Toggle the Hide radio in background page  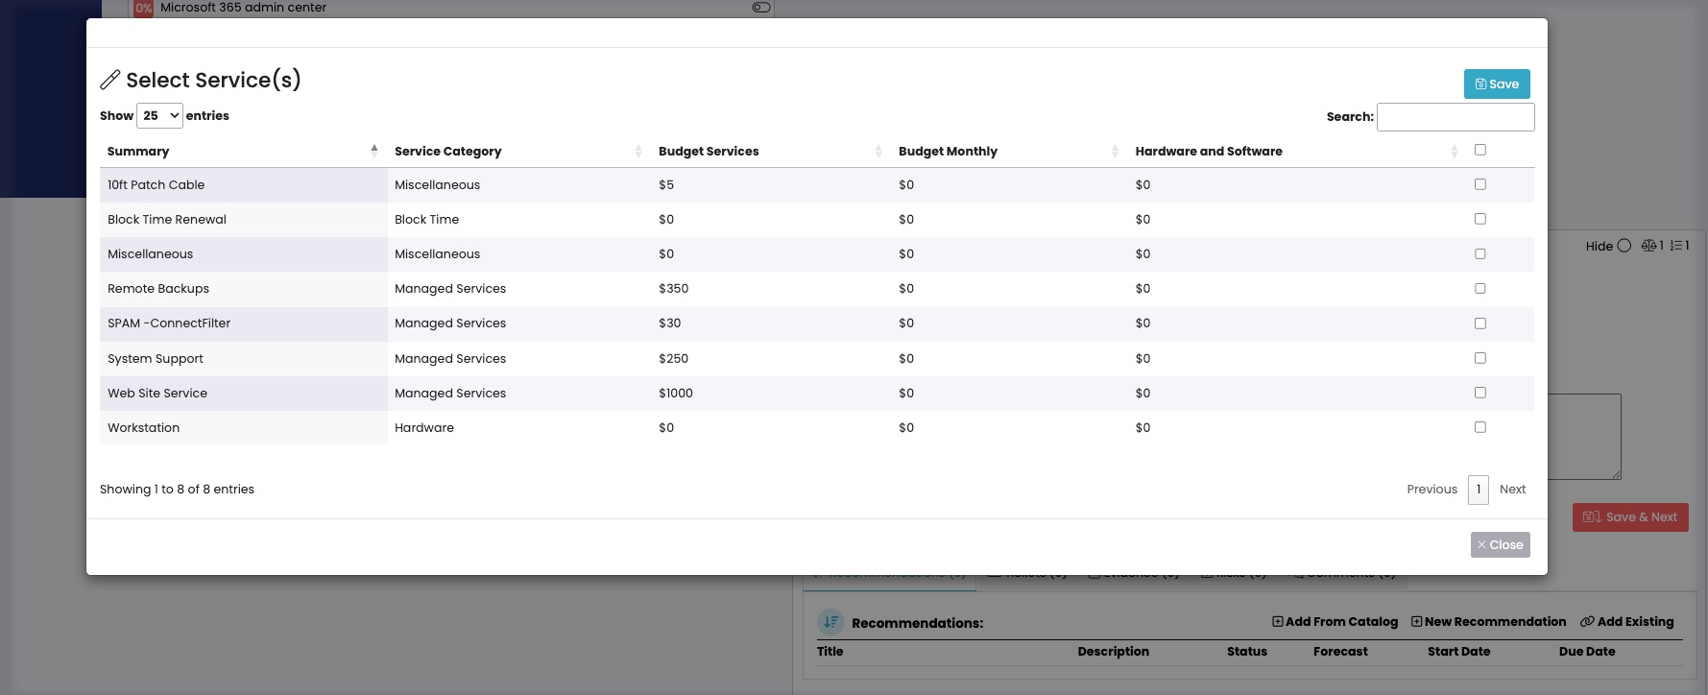(x=1624, y=246)
